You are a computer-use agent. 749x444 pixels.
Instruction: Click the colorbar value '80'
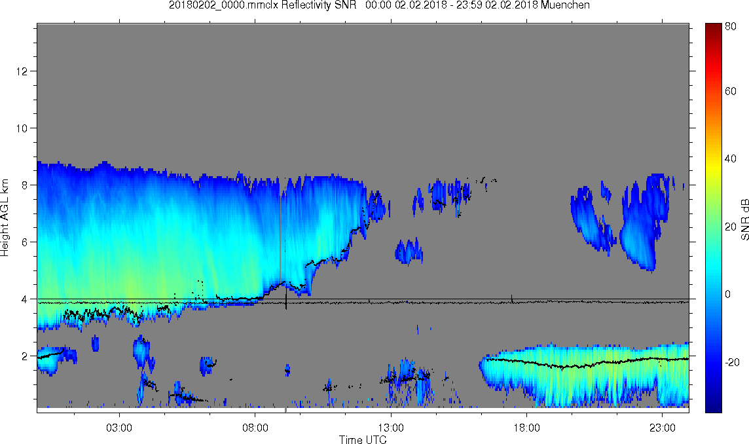click(731, 27)
